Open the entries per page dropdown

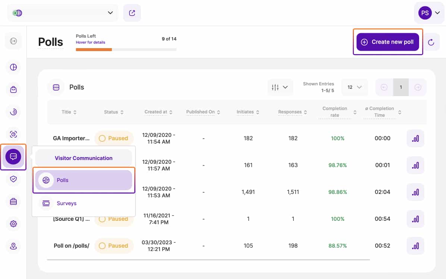coord(354,87)
